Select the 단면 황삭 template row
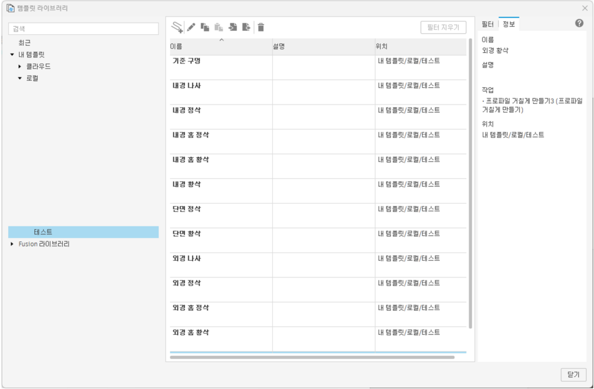Viewport: 594px width, 389px height. tap(318, 240)
